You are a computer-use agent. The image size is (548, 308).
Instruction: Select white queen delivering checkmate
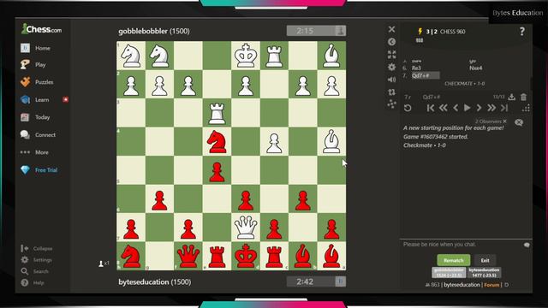(246, 228)
